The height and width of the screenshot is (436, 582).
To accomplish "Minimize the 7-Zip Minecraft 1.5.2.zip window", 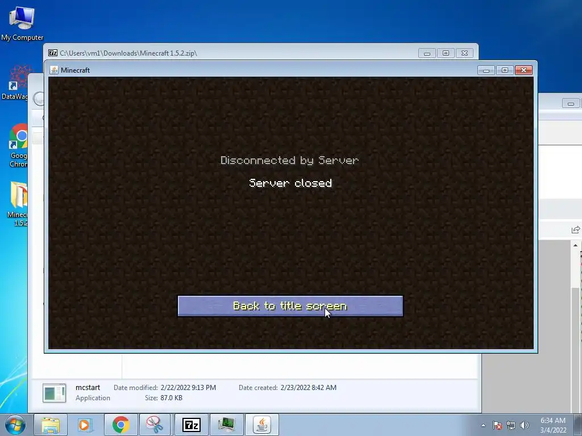I will [427, 53].
